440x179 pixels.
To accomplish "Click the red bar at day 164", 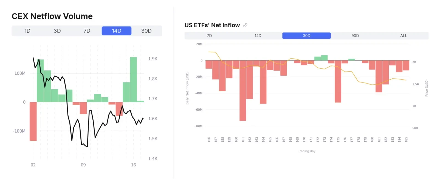I will click(263, 82).
